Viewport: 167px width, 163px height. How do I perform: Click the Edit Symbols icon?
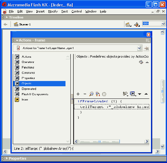(x=137, y=24)
